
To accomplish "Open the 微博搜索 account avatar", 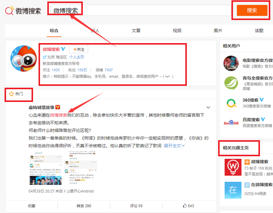I will (x=23, y=59).
